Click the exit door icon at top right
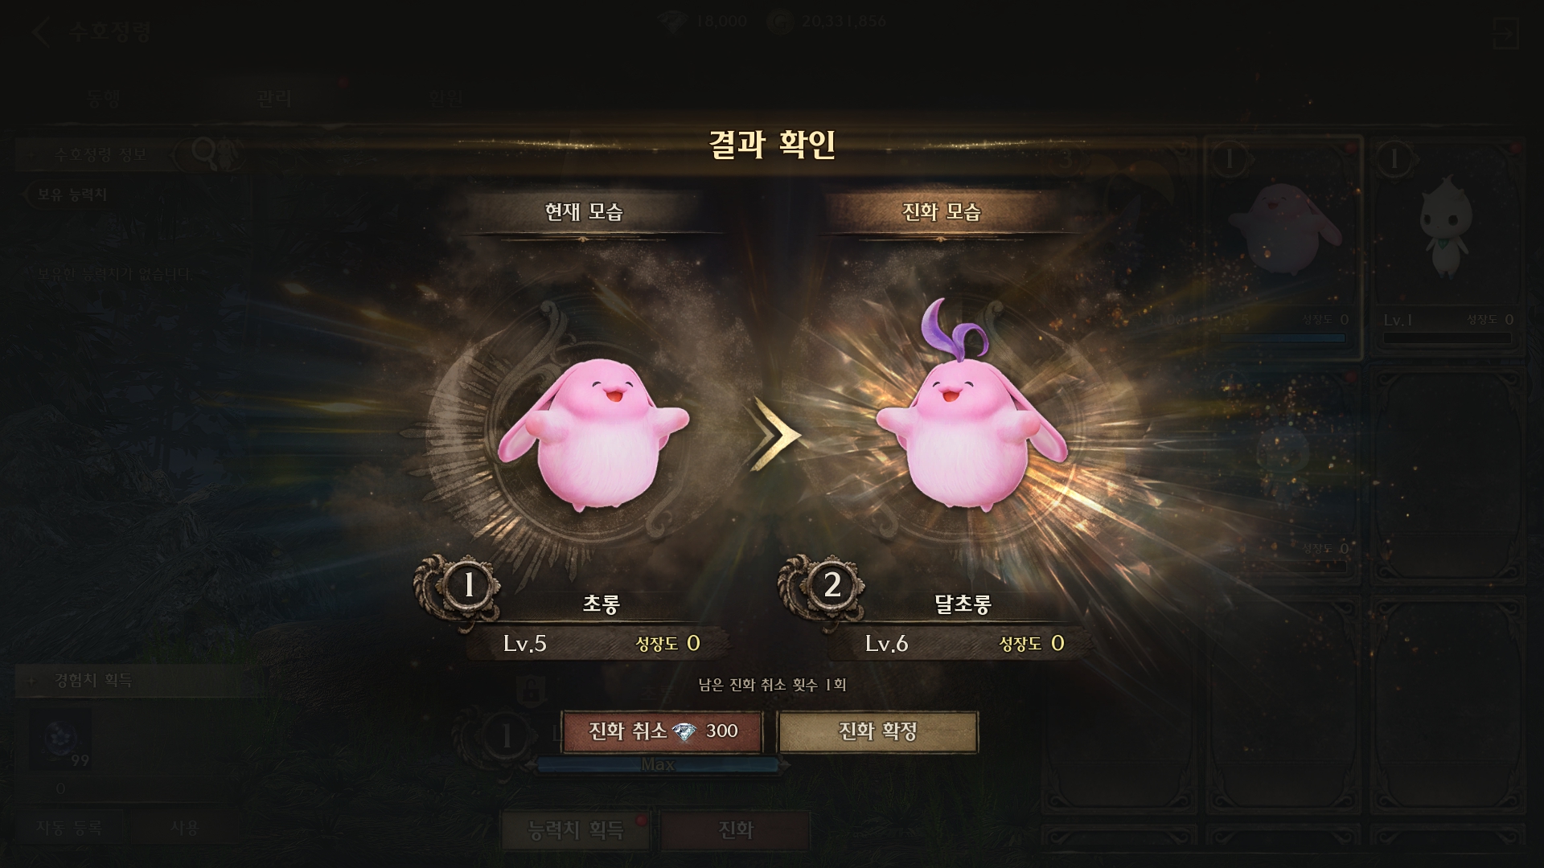The image size is (1544, 868). point(1504,34)
